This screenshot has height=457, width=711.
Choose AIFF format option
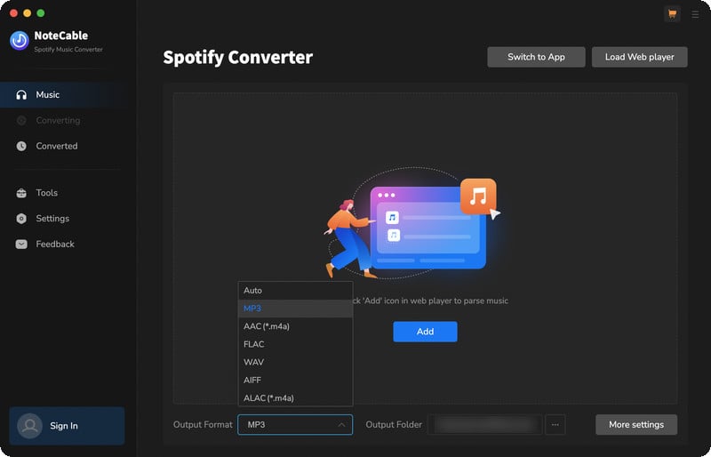(295, 381)
